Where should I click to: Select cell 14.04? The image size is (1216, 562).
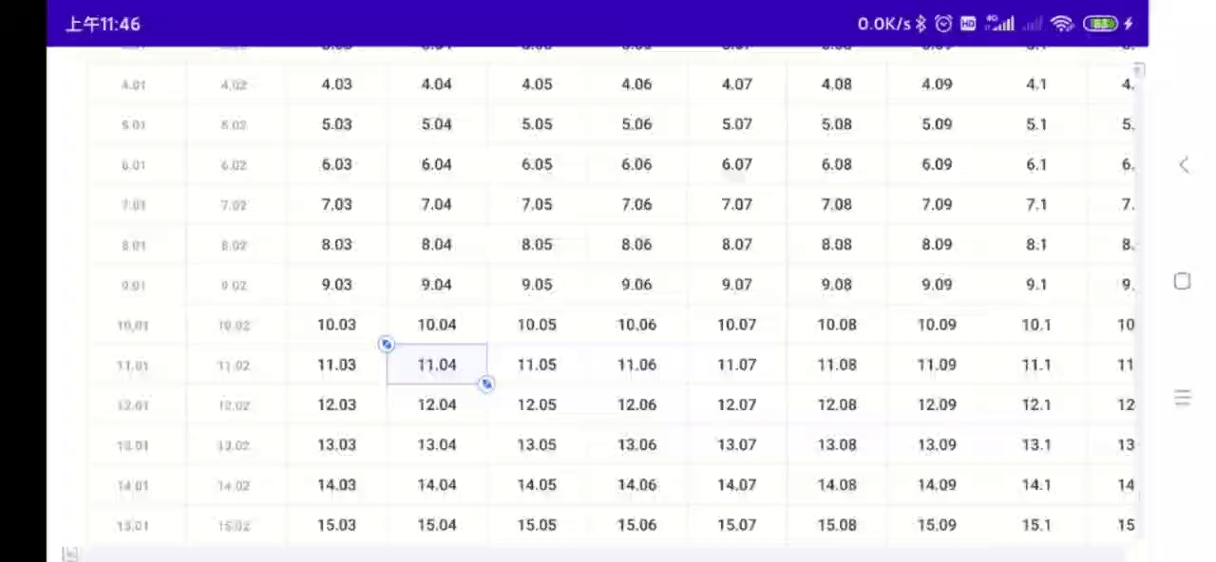coord(437,485)
